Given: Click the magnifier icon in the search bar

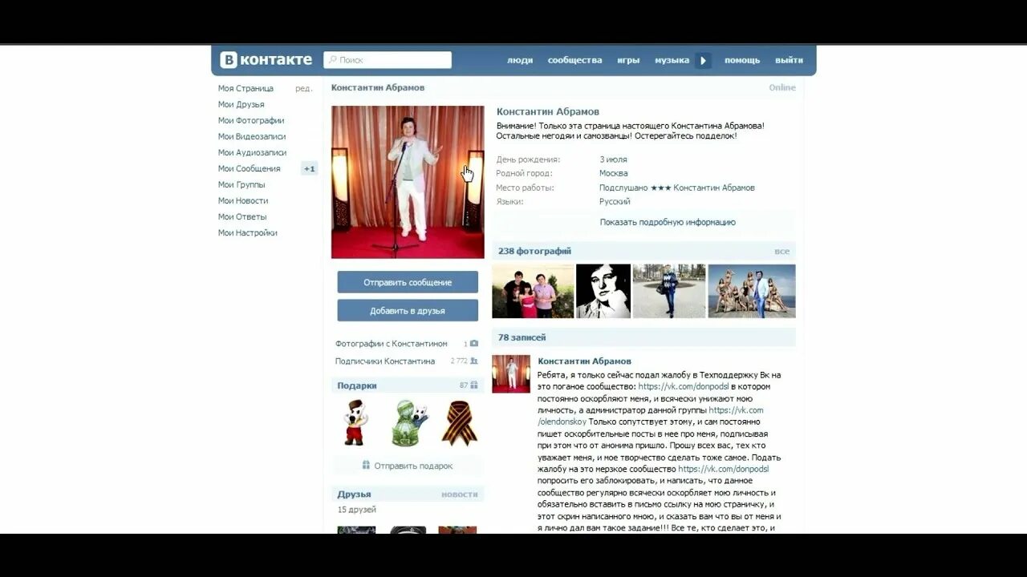Looking at the screenshot, I should 332,59.
